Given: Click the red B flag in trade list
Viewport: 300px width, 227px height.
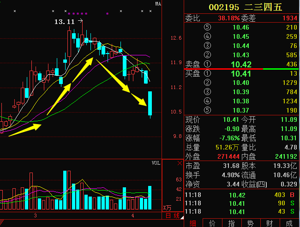Looking at the screenshot, I should (x=292, y=195).
